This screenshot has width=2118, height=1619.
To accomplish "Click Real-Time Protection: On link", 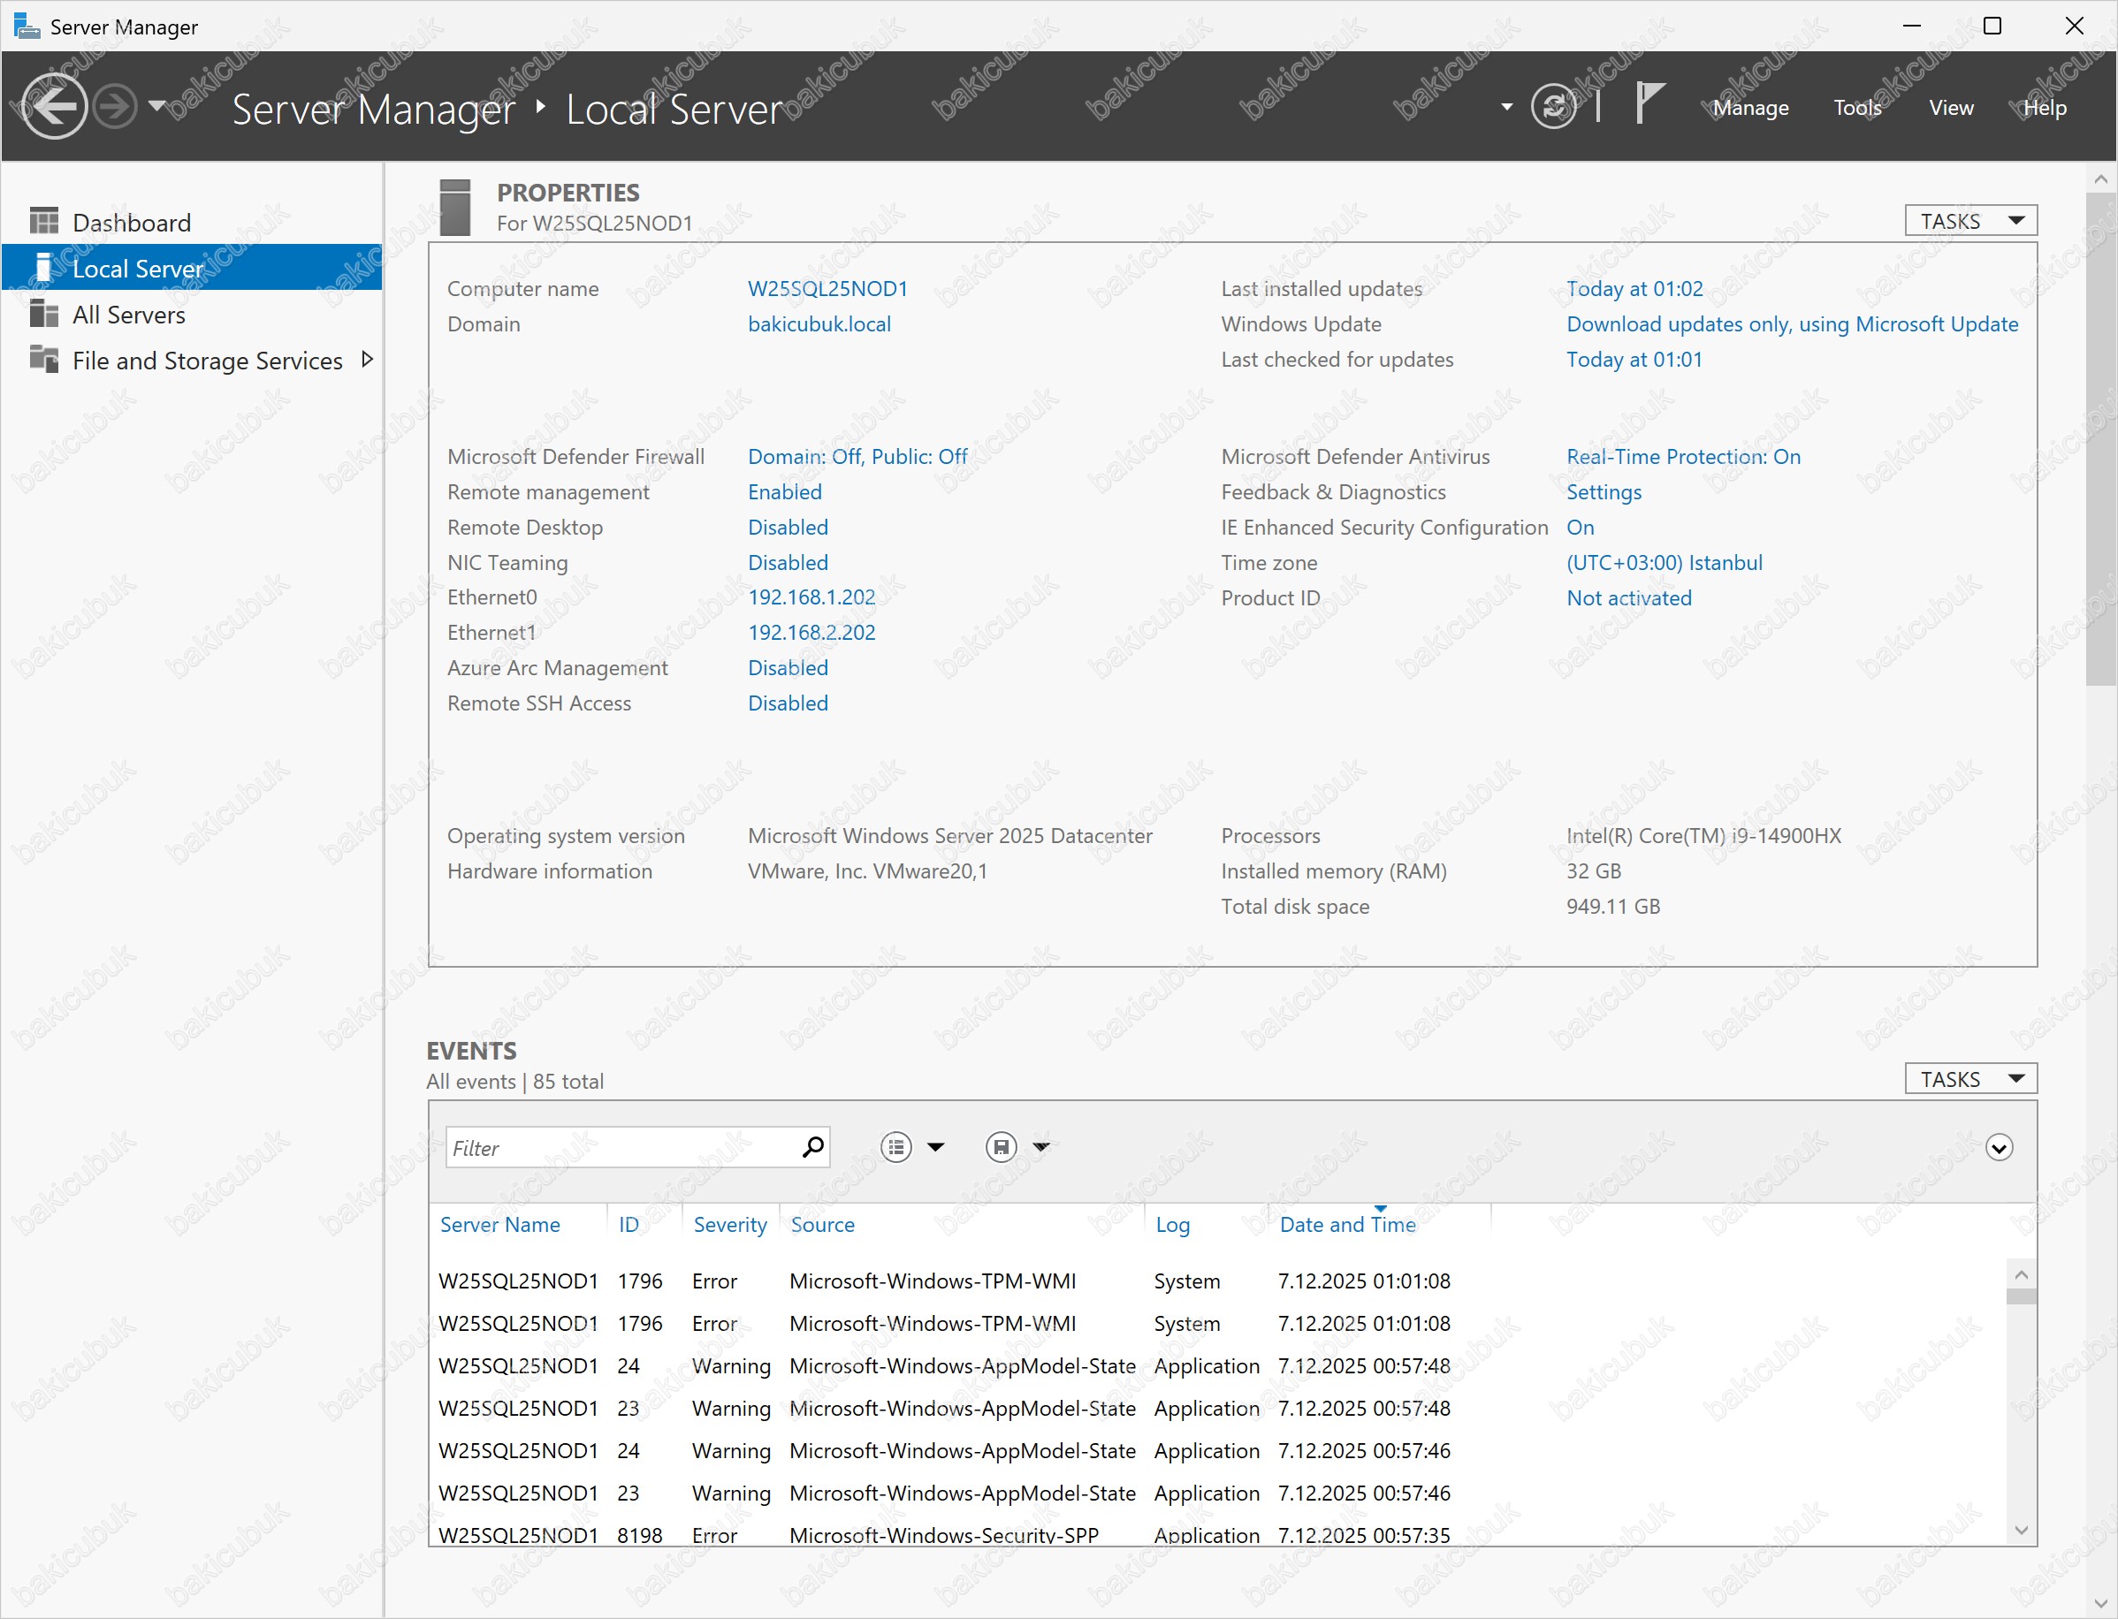I will [1682, 457].
